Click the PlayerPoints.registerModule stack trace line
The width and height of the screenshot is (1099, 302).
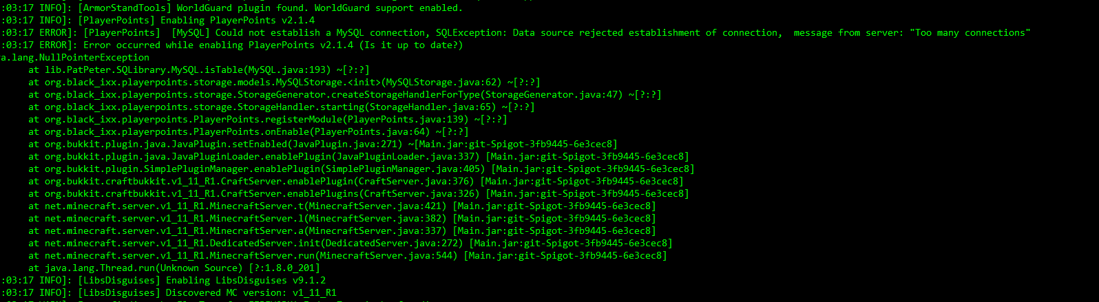click(x=267, y=120)
